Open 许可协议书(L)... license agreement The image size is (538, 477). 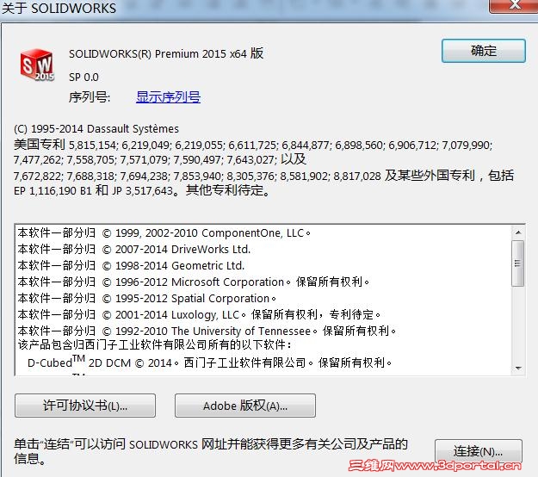(85, 406)
